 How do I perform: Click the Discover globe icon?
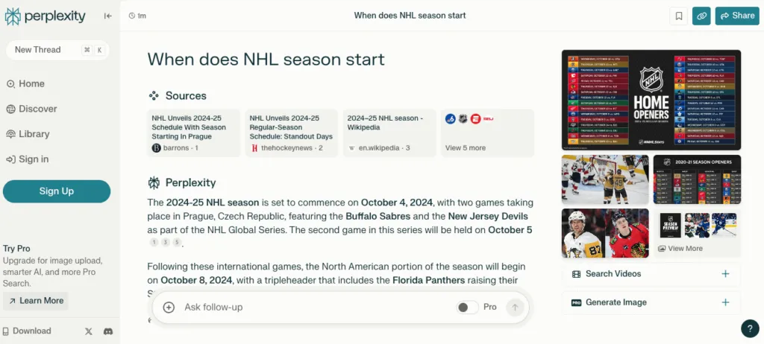[x=10, y=109]
